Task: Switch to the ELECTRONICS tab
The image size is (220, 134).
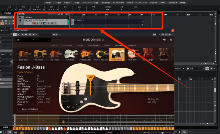Action: [94, 45]
